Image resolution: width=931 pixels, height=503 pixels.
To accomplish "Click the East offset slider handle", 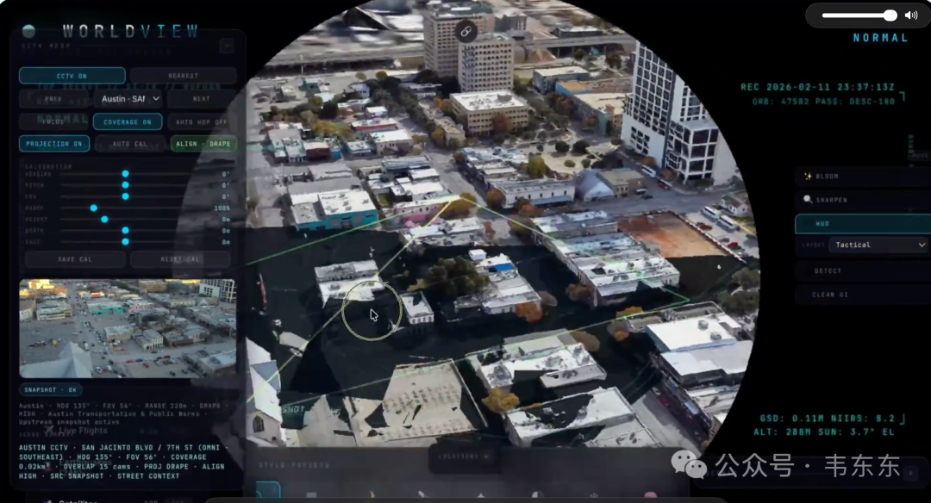I will pyautogui.click(x=125, y=241).
